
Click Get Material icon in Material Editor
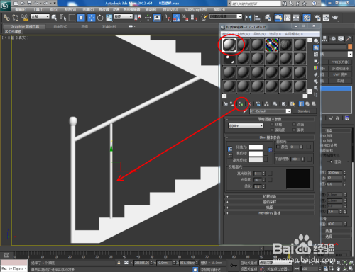pos(226,104)
